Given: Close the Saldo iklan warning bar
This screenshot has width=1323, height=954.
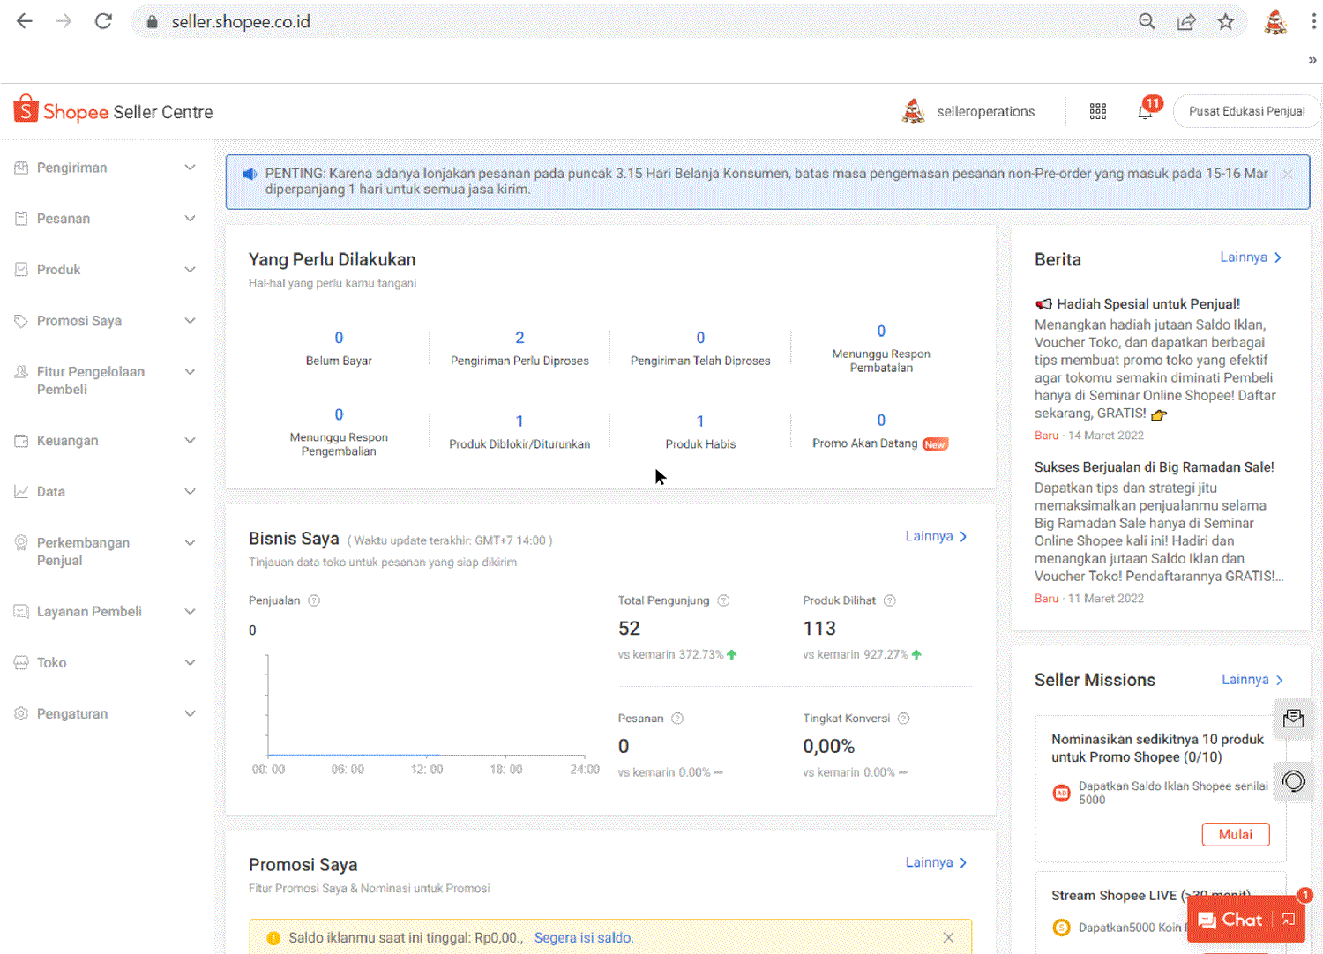Looking at the screenshot, I should [948, 937].
